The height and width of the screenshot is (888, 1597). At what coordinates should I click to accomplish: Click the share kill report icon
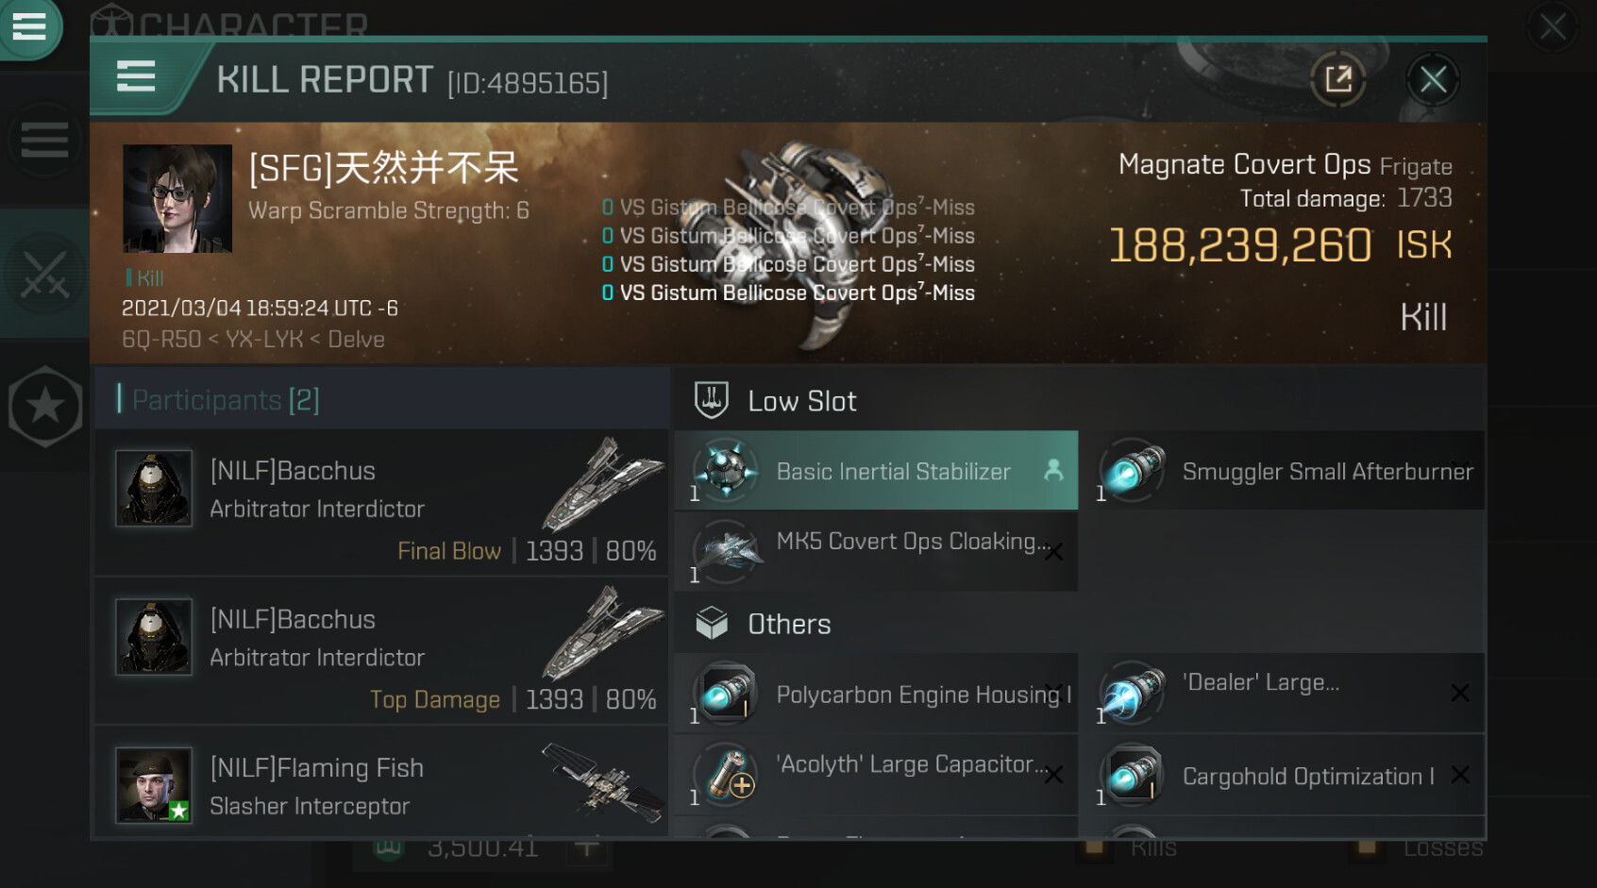(1337, 80)
